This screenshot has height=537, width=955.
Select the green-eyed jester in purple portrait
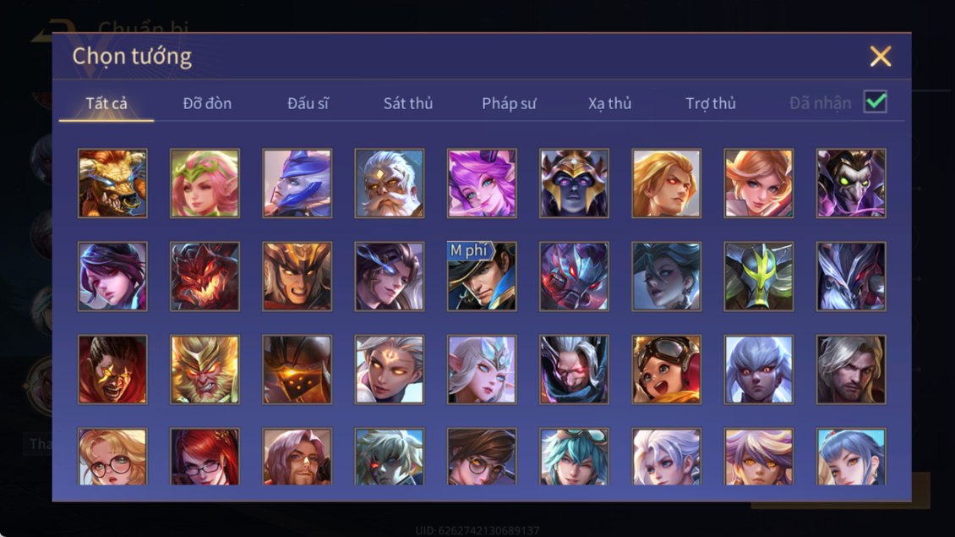(851, 184)
